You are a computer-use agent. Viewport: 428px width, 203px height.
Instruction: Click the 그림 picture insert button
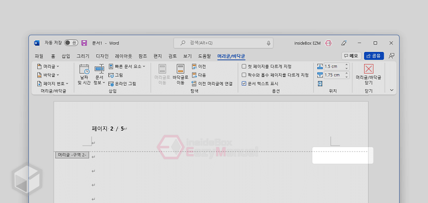click(x=115, y=75)
